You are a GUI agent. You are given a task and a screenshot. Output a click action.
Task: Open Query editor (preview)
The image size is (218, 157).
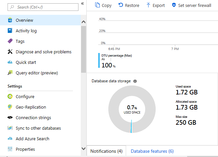tap(40, 73)
